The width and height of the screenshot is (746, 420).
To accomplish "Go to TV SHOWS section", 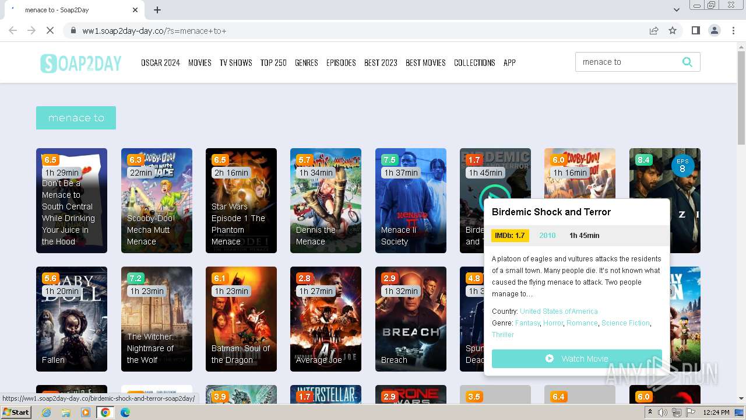I will coord(235,62).
